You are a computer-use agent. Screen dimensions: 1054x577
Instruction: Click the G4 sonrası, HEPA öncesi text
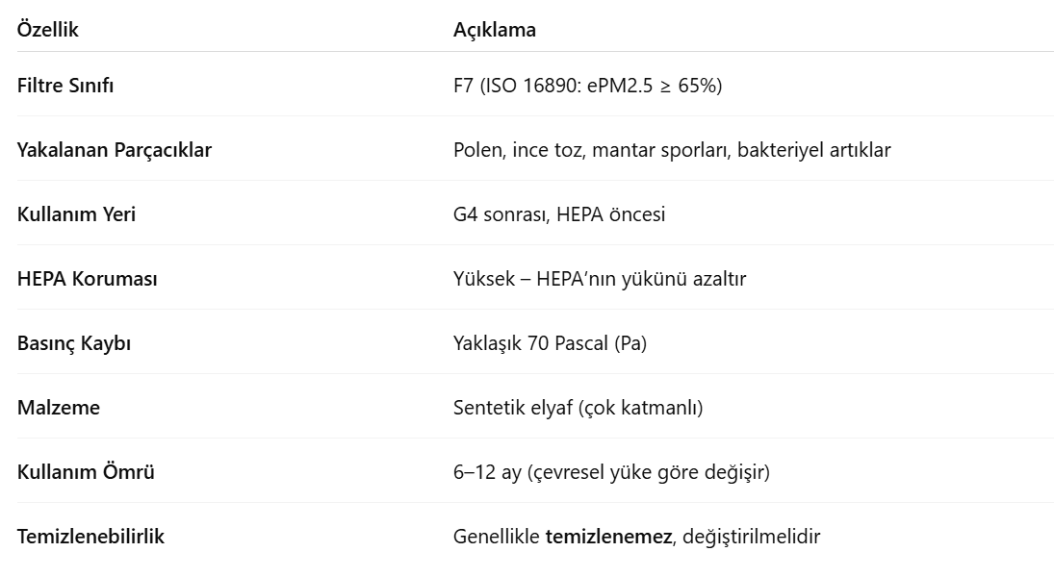[x=559, y=214]
